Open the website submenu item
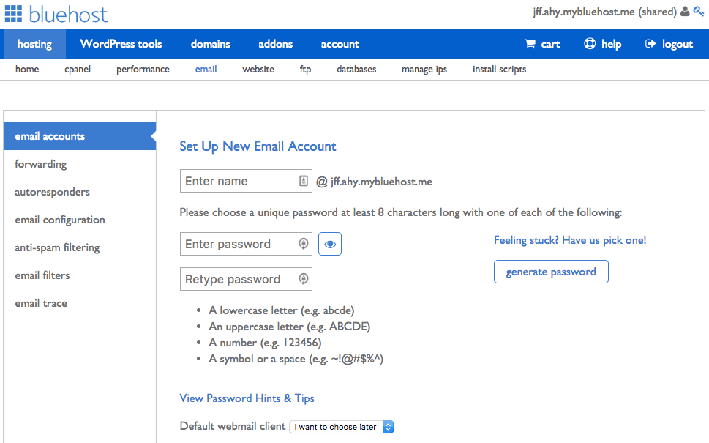Viewport: 709px width, 443px height. tap(258, 70)
